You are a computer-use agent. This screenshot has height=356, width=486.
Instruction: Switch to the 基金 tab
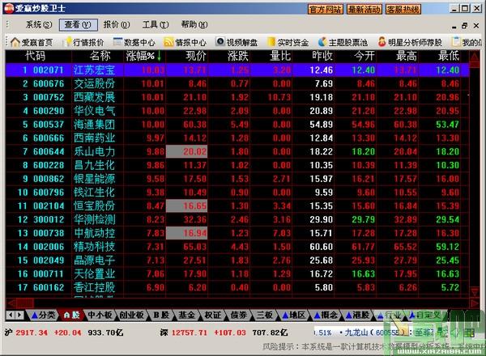[x=186, y=315]
